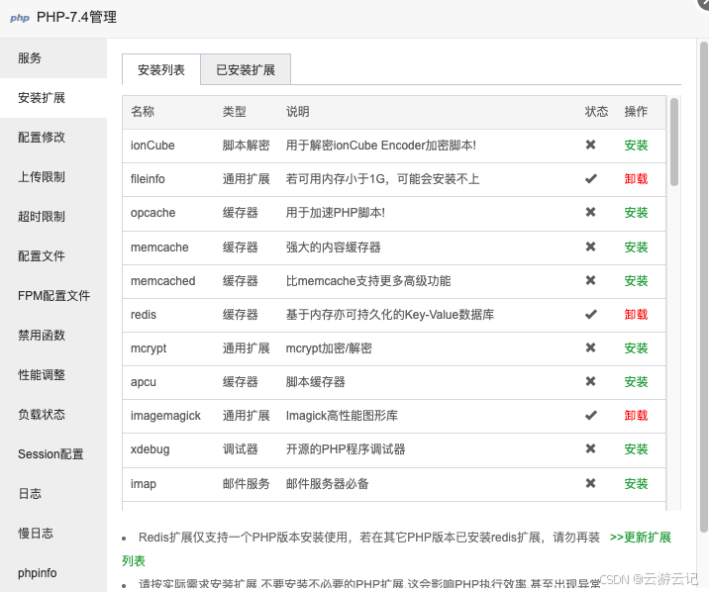Click the imagemagick extension name
This screenshot has width=709, height=592.
[x=165, y=416]
